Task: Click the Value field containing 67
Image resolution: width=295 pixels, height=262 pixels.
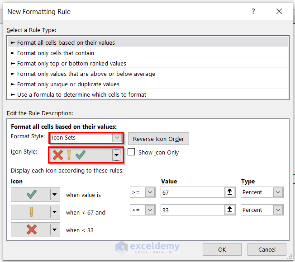Action: [192, 192]
